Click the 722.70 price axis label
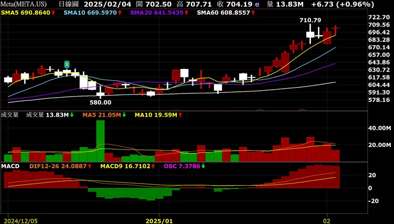 [379, 18]
